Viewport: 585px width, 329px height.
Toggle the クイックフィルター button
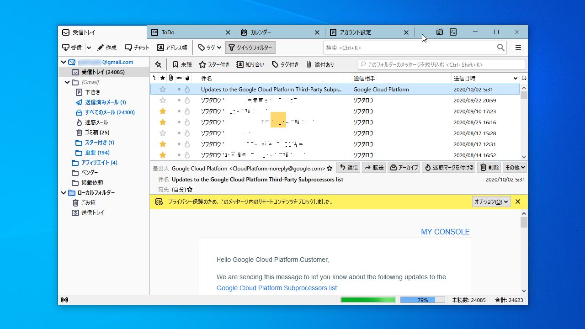[250, 48]
